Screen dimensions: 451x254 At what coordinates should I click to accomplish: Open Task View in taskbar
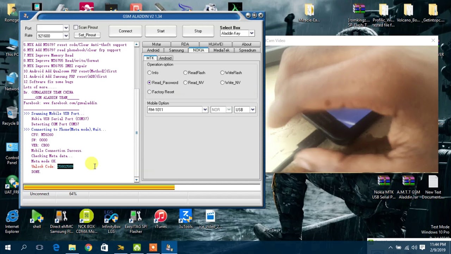(x=39, y=248)
